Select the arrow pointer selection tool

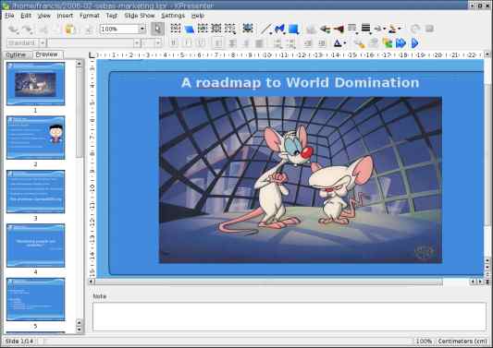pyautogui.click(x=157, y=30)
